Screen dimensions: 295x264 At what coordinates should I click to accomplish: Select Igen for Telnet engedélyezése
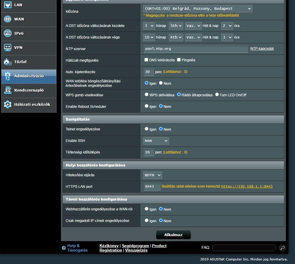(x=146, y=129)
